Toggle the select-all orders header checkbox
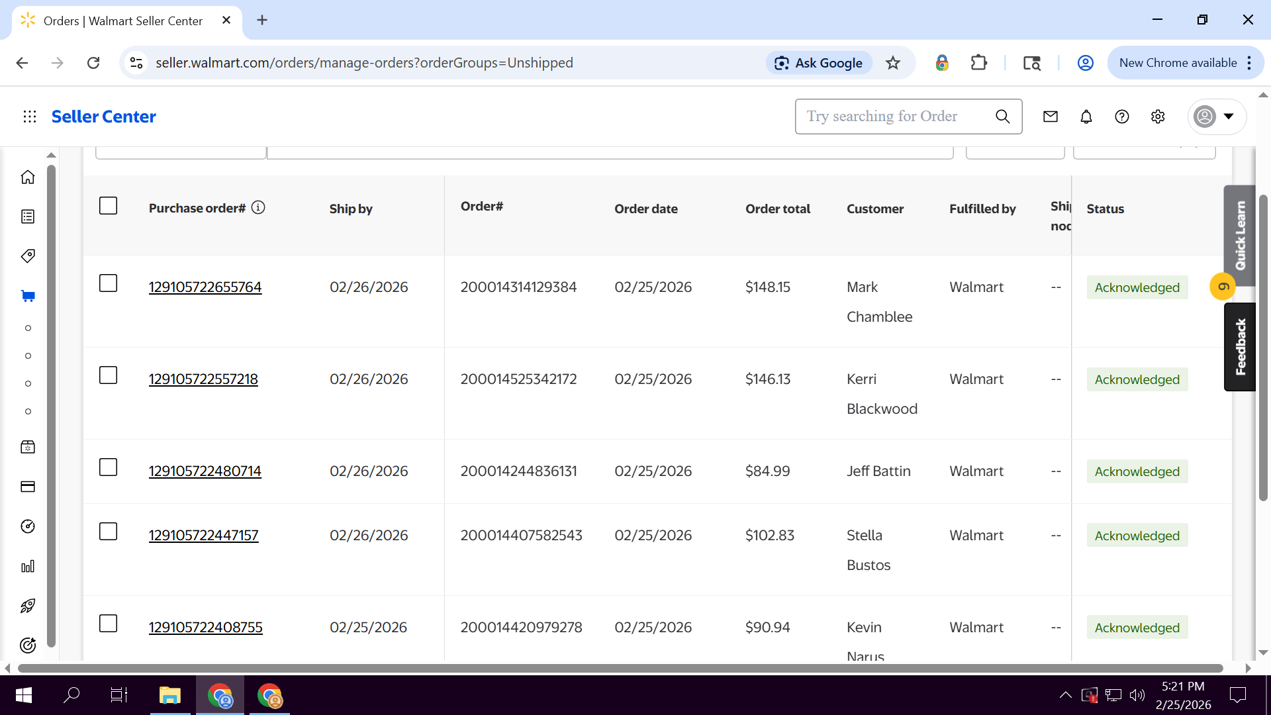1271x715 pixels. [108, 206]
